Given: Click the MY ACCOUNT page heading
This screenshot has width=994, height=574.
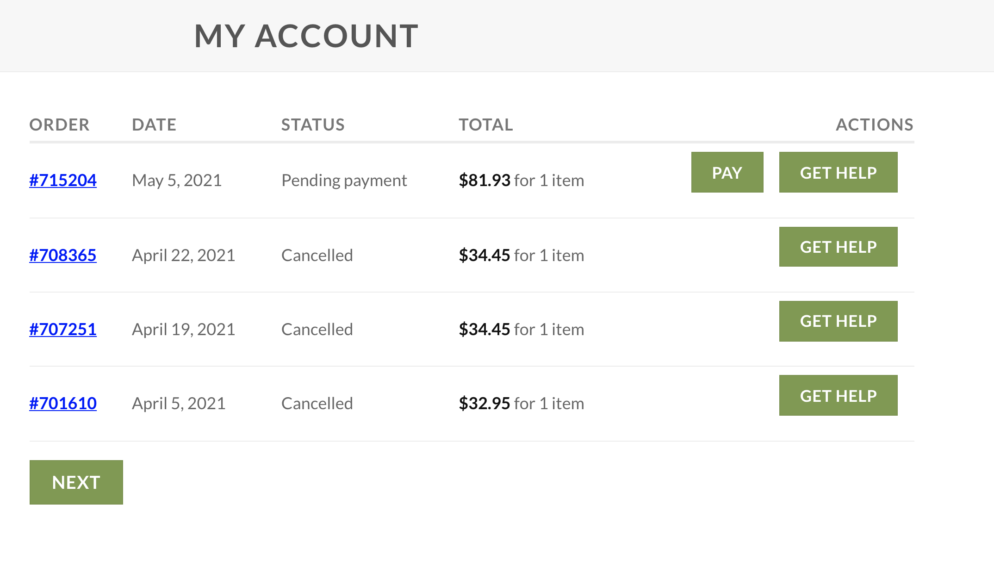Looking at the screenshot, I should [x=306, y=36].
